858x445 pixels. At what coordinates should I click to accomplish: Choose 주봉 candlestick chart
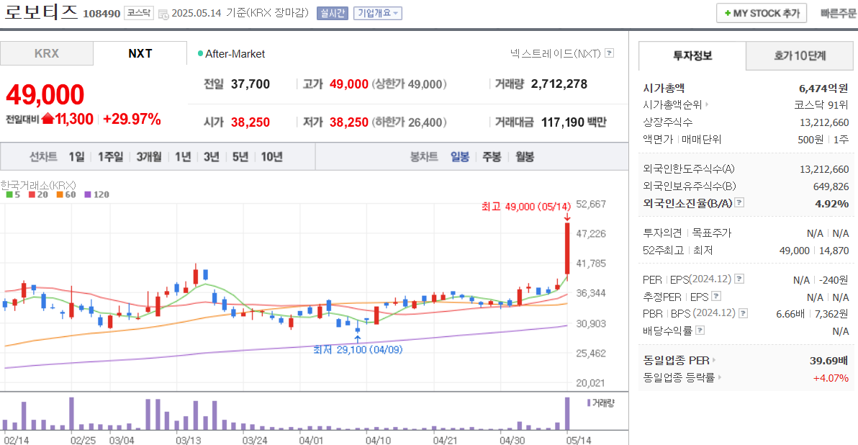492,157
